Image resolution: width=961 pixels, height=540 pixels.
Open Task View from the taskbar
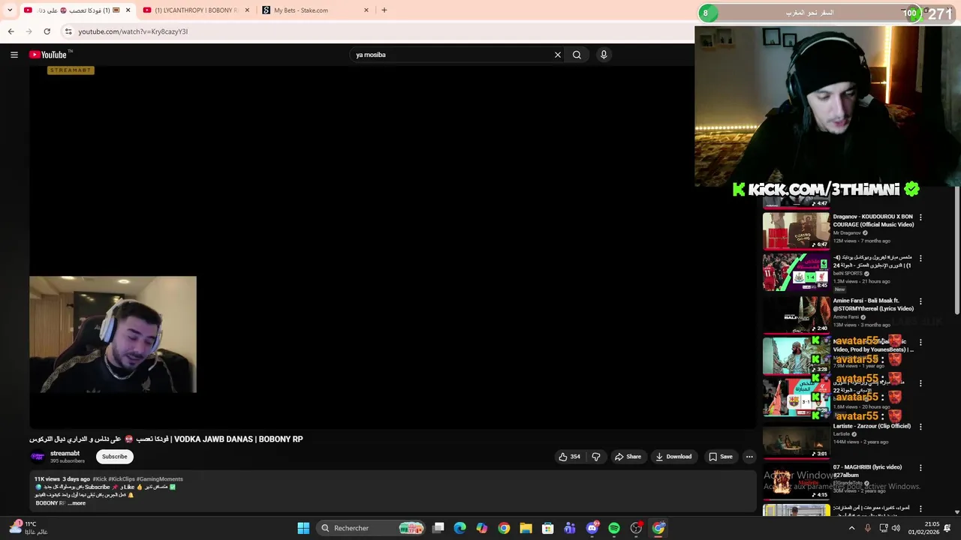pyautogui.click(x=438, y=528)
